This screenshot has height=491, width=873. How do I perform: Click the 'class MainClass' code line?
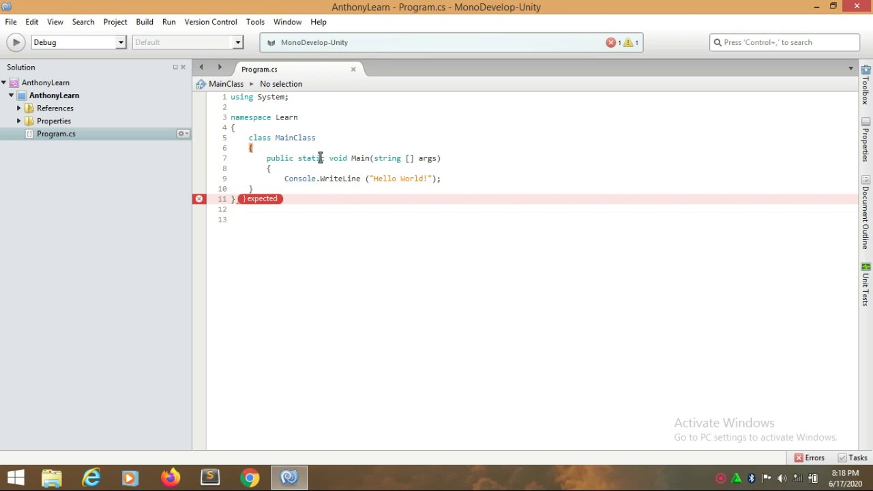[x=282, y=138]
